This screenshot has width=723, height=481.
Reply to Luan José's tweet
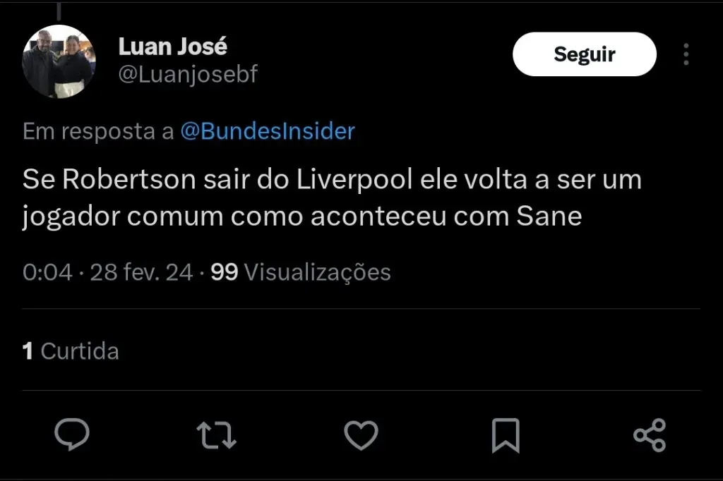click(72, 434)
